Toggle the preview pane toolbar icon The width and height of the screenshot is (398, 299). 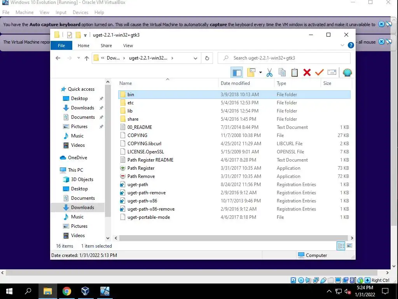tap(237, 73)
